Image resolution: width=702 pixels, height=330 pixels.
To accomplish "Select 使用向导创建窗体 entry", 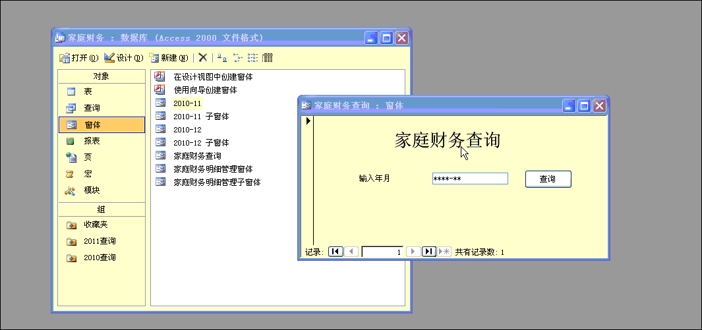I will pos(205,90).
